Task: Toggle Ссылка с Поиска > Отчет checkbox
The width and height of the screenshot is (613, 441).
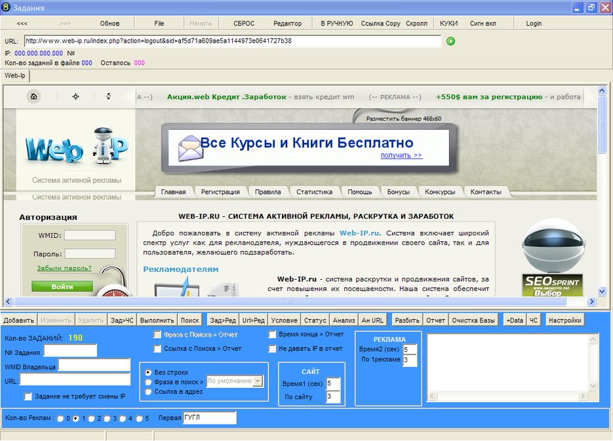Action: tap(157, 349)
